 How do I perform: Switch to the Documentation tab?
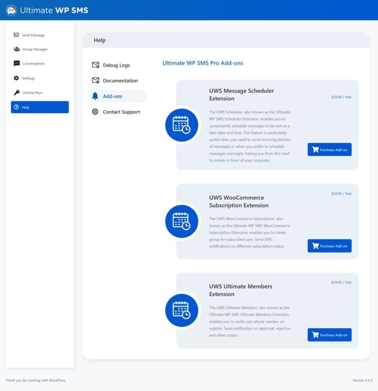117,80
